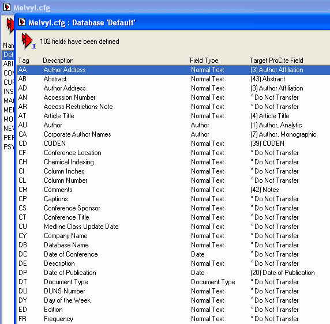The height and width of the screenshot is (324, 330).
Task: Click '(1) Author, Analytic' target field cell
Action: click(276, 125)
